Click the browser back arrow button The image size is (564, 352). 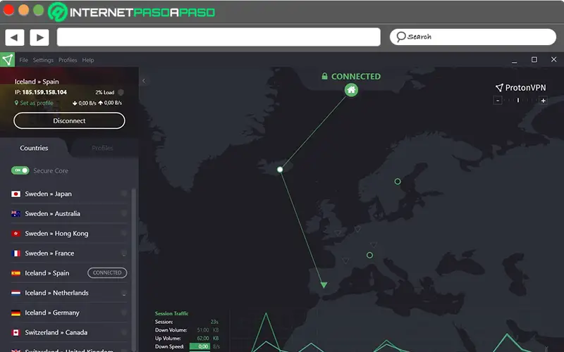[x=14, y=37]
